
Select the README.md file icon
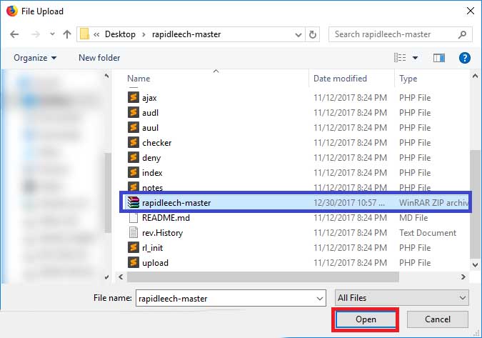click(134, 218)
